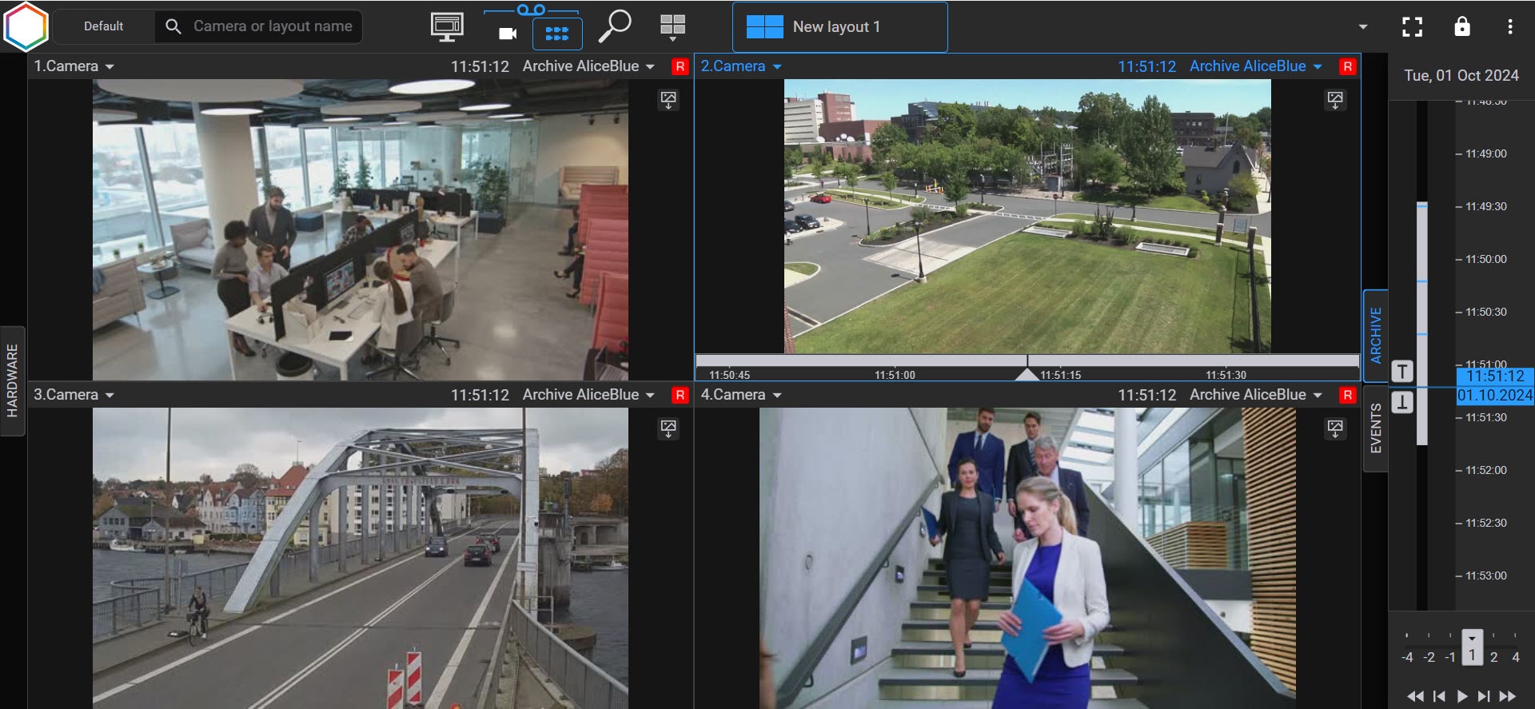Expand the 1.Camera name dropdown
This screenshot has width=1535, height=709.
(110, 67)
